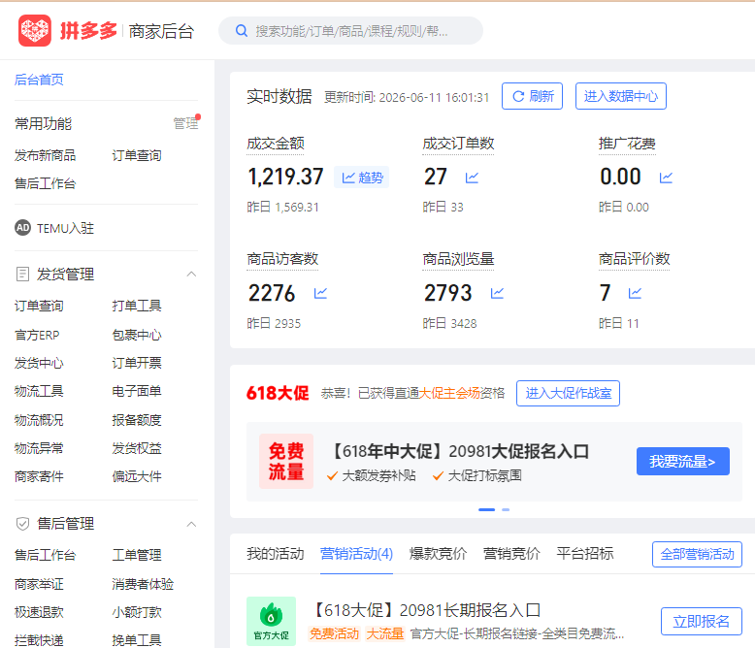Click the Pinduoduo heart logo icon

click(35, 31)
